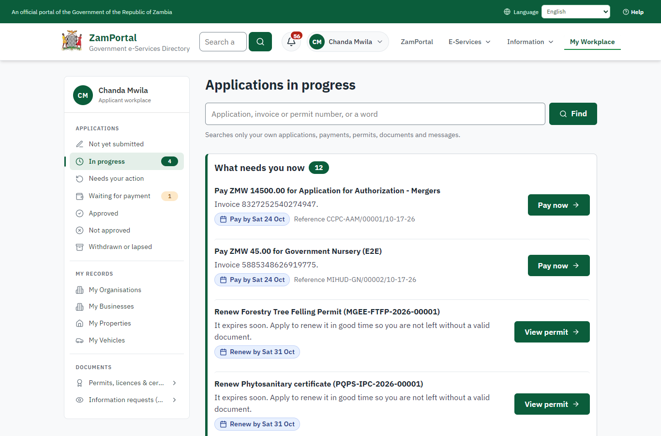The image size is (661, 436).
Task: Expand Permits, licences & certificates chevron
Action: [174, 383]
